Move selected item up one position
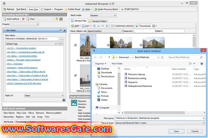The width and height of the screenshot is (208, 138). [99, 26]
